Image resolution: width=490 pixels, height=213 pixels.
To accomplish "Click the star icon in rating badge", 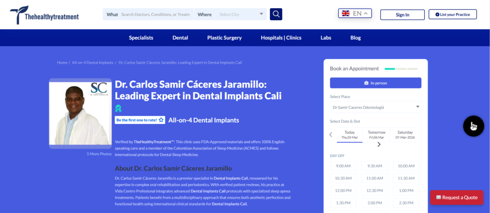I will 161,120.
